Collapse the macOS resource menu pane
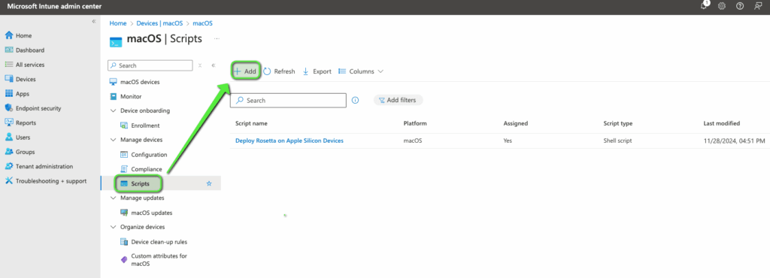Viewport: 770px width, 278px height. pyautogui.click(x=213, y=65)
